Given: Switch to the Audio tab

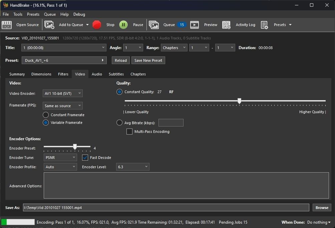Looking at the screenshot, I should (x=97, y=74).
